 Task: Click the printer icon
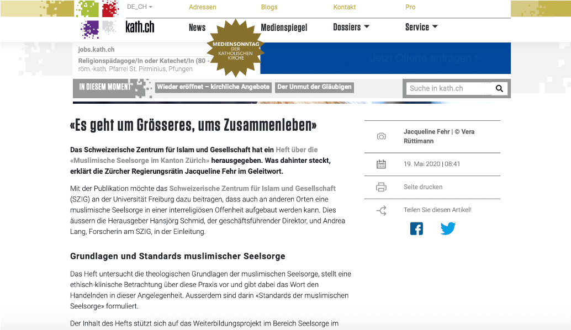point(381,187)
